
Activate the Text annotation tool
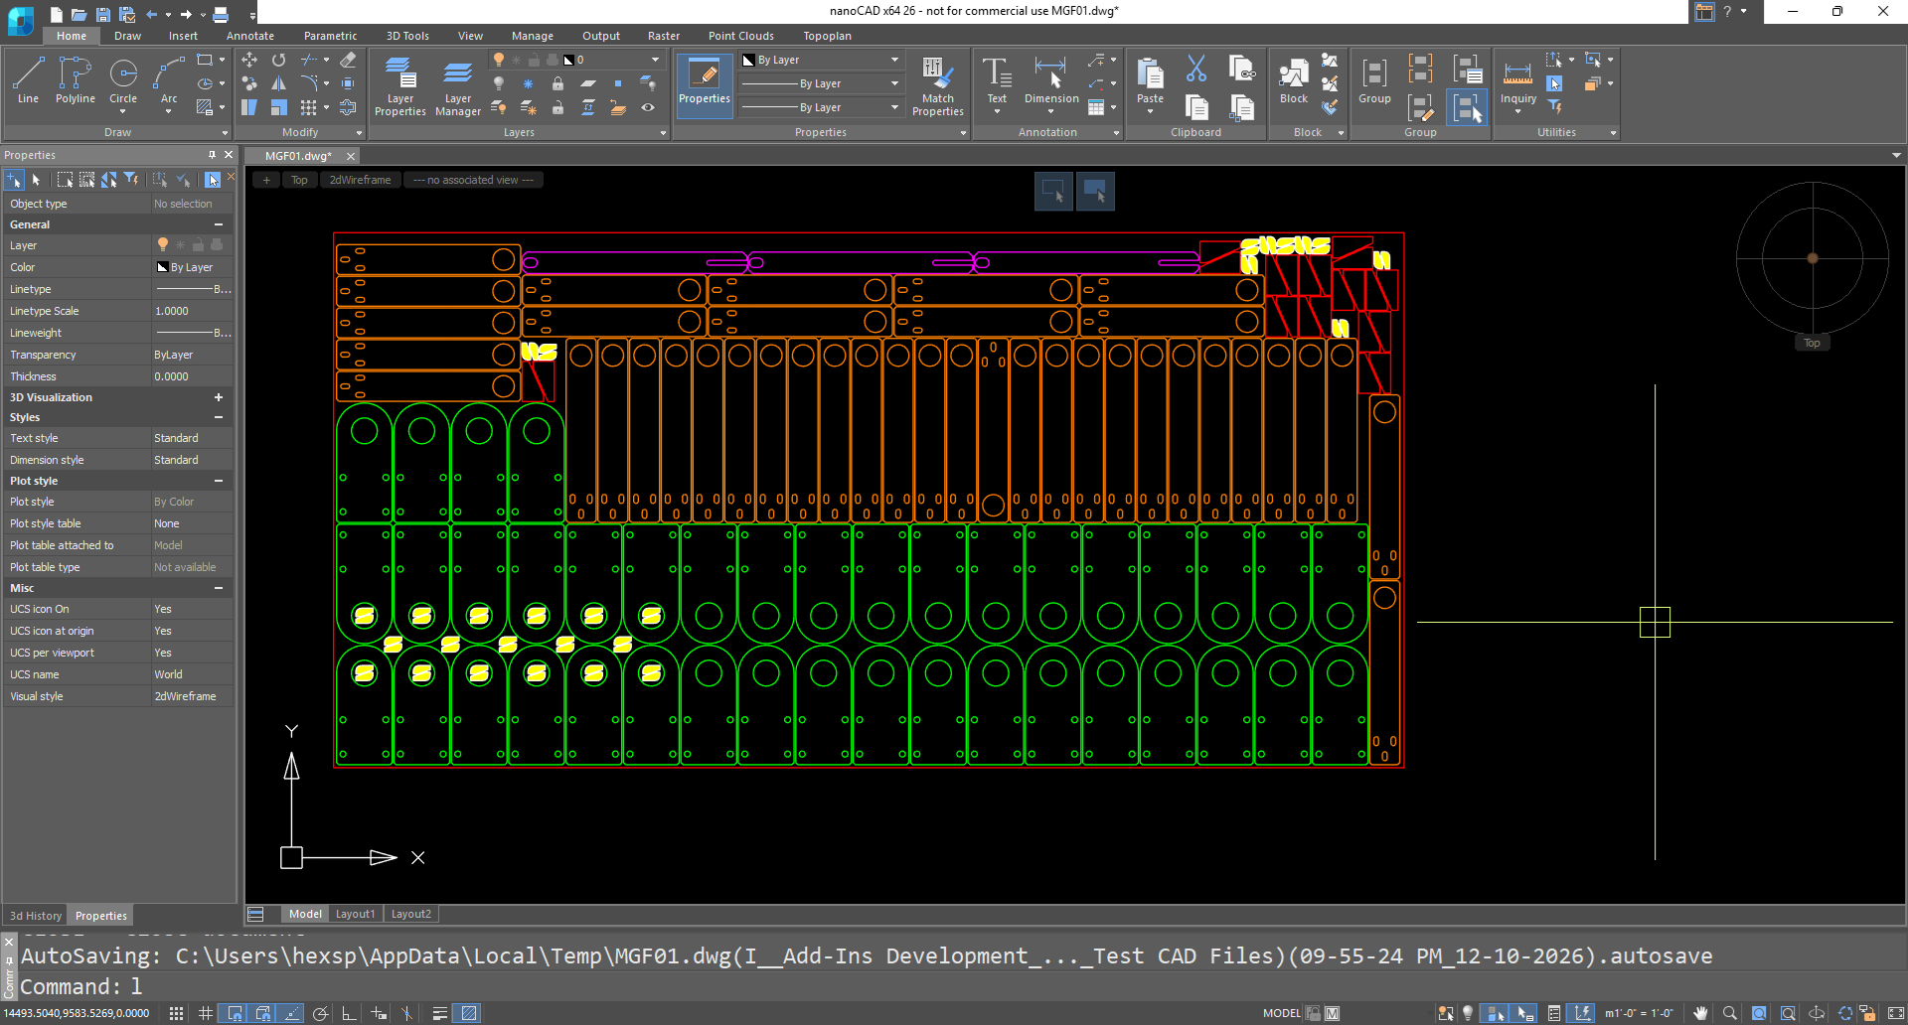[997, 79]
